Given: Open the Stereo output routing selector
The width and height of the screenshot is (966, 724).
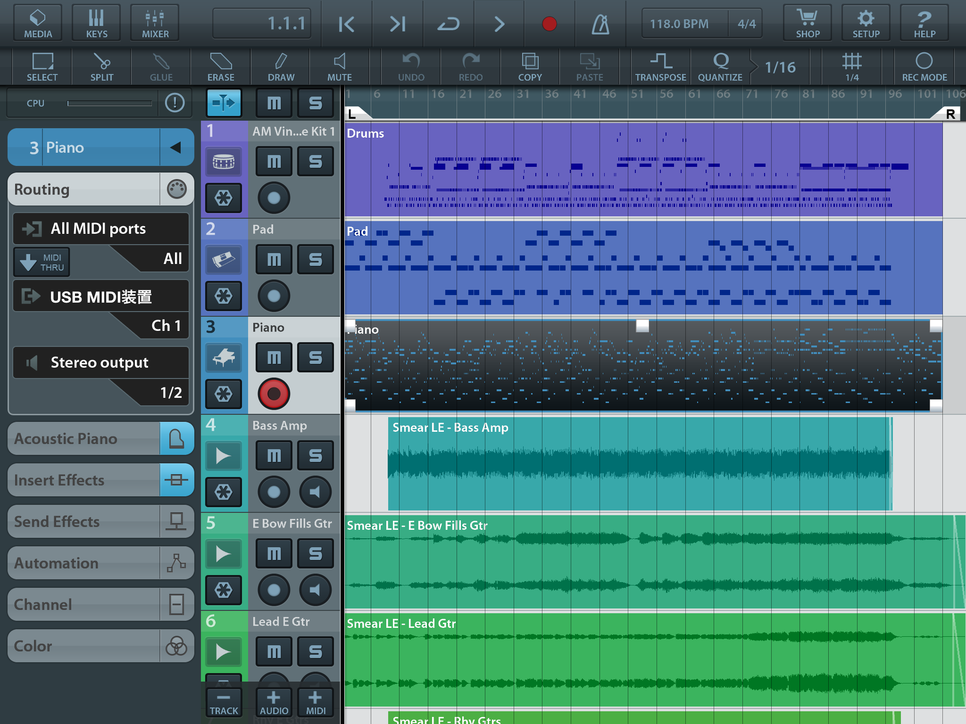Looking at the screenshot, I should tap(100, 362).
